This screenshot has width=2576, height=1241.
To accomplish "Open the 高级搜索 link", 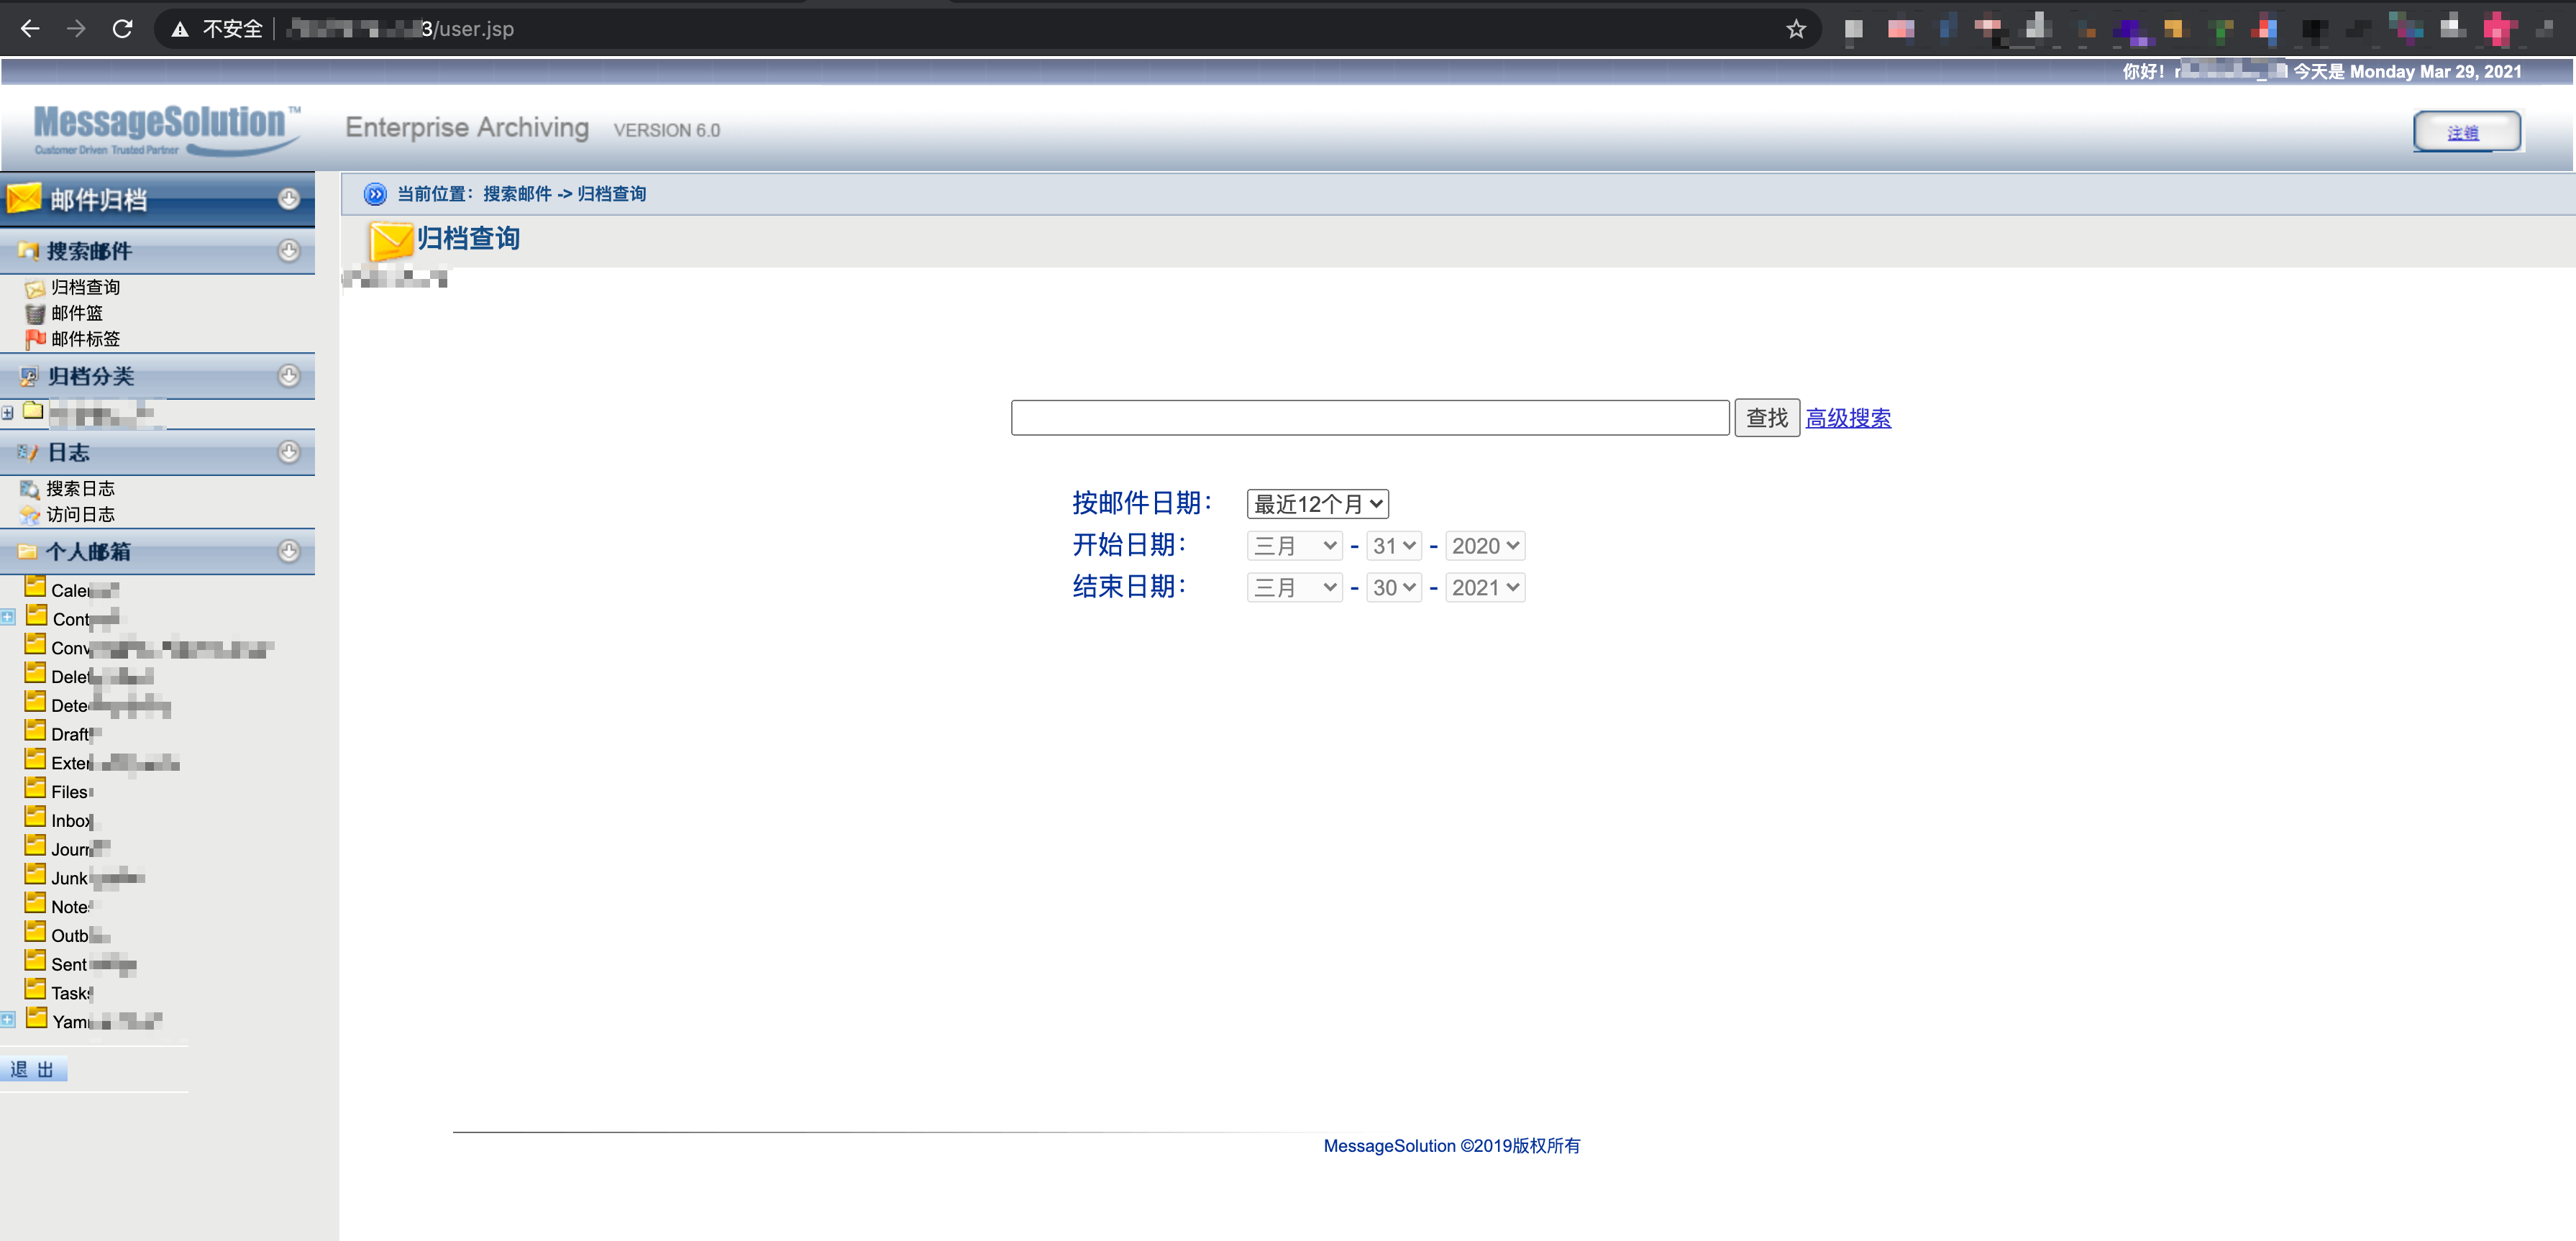I will click(x=1848, y=418).
